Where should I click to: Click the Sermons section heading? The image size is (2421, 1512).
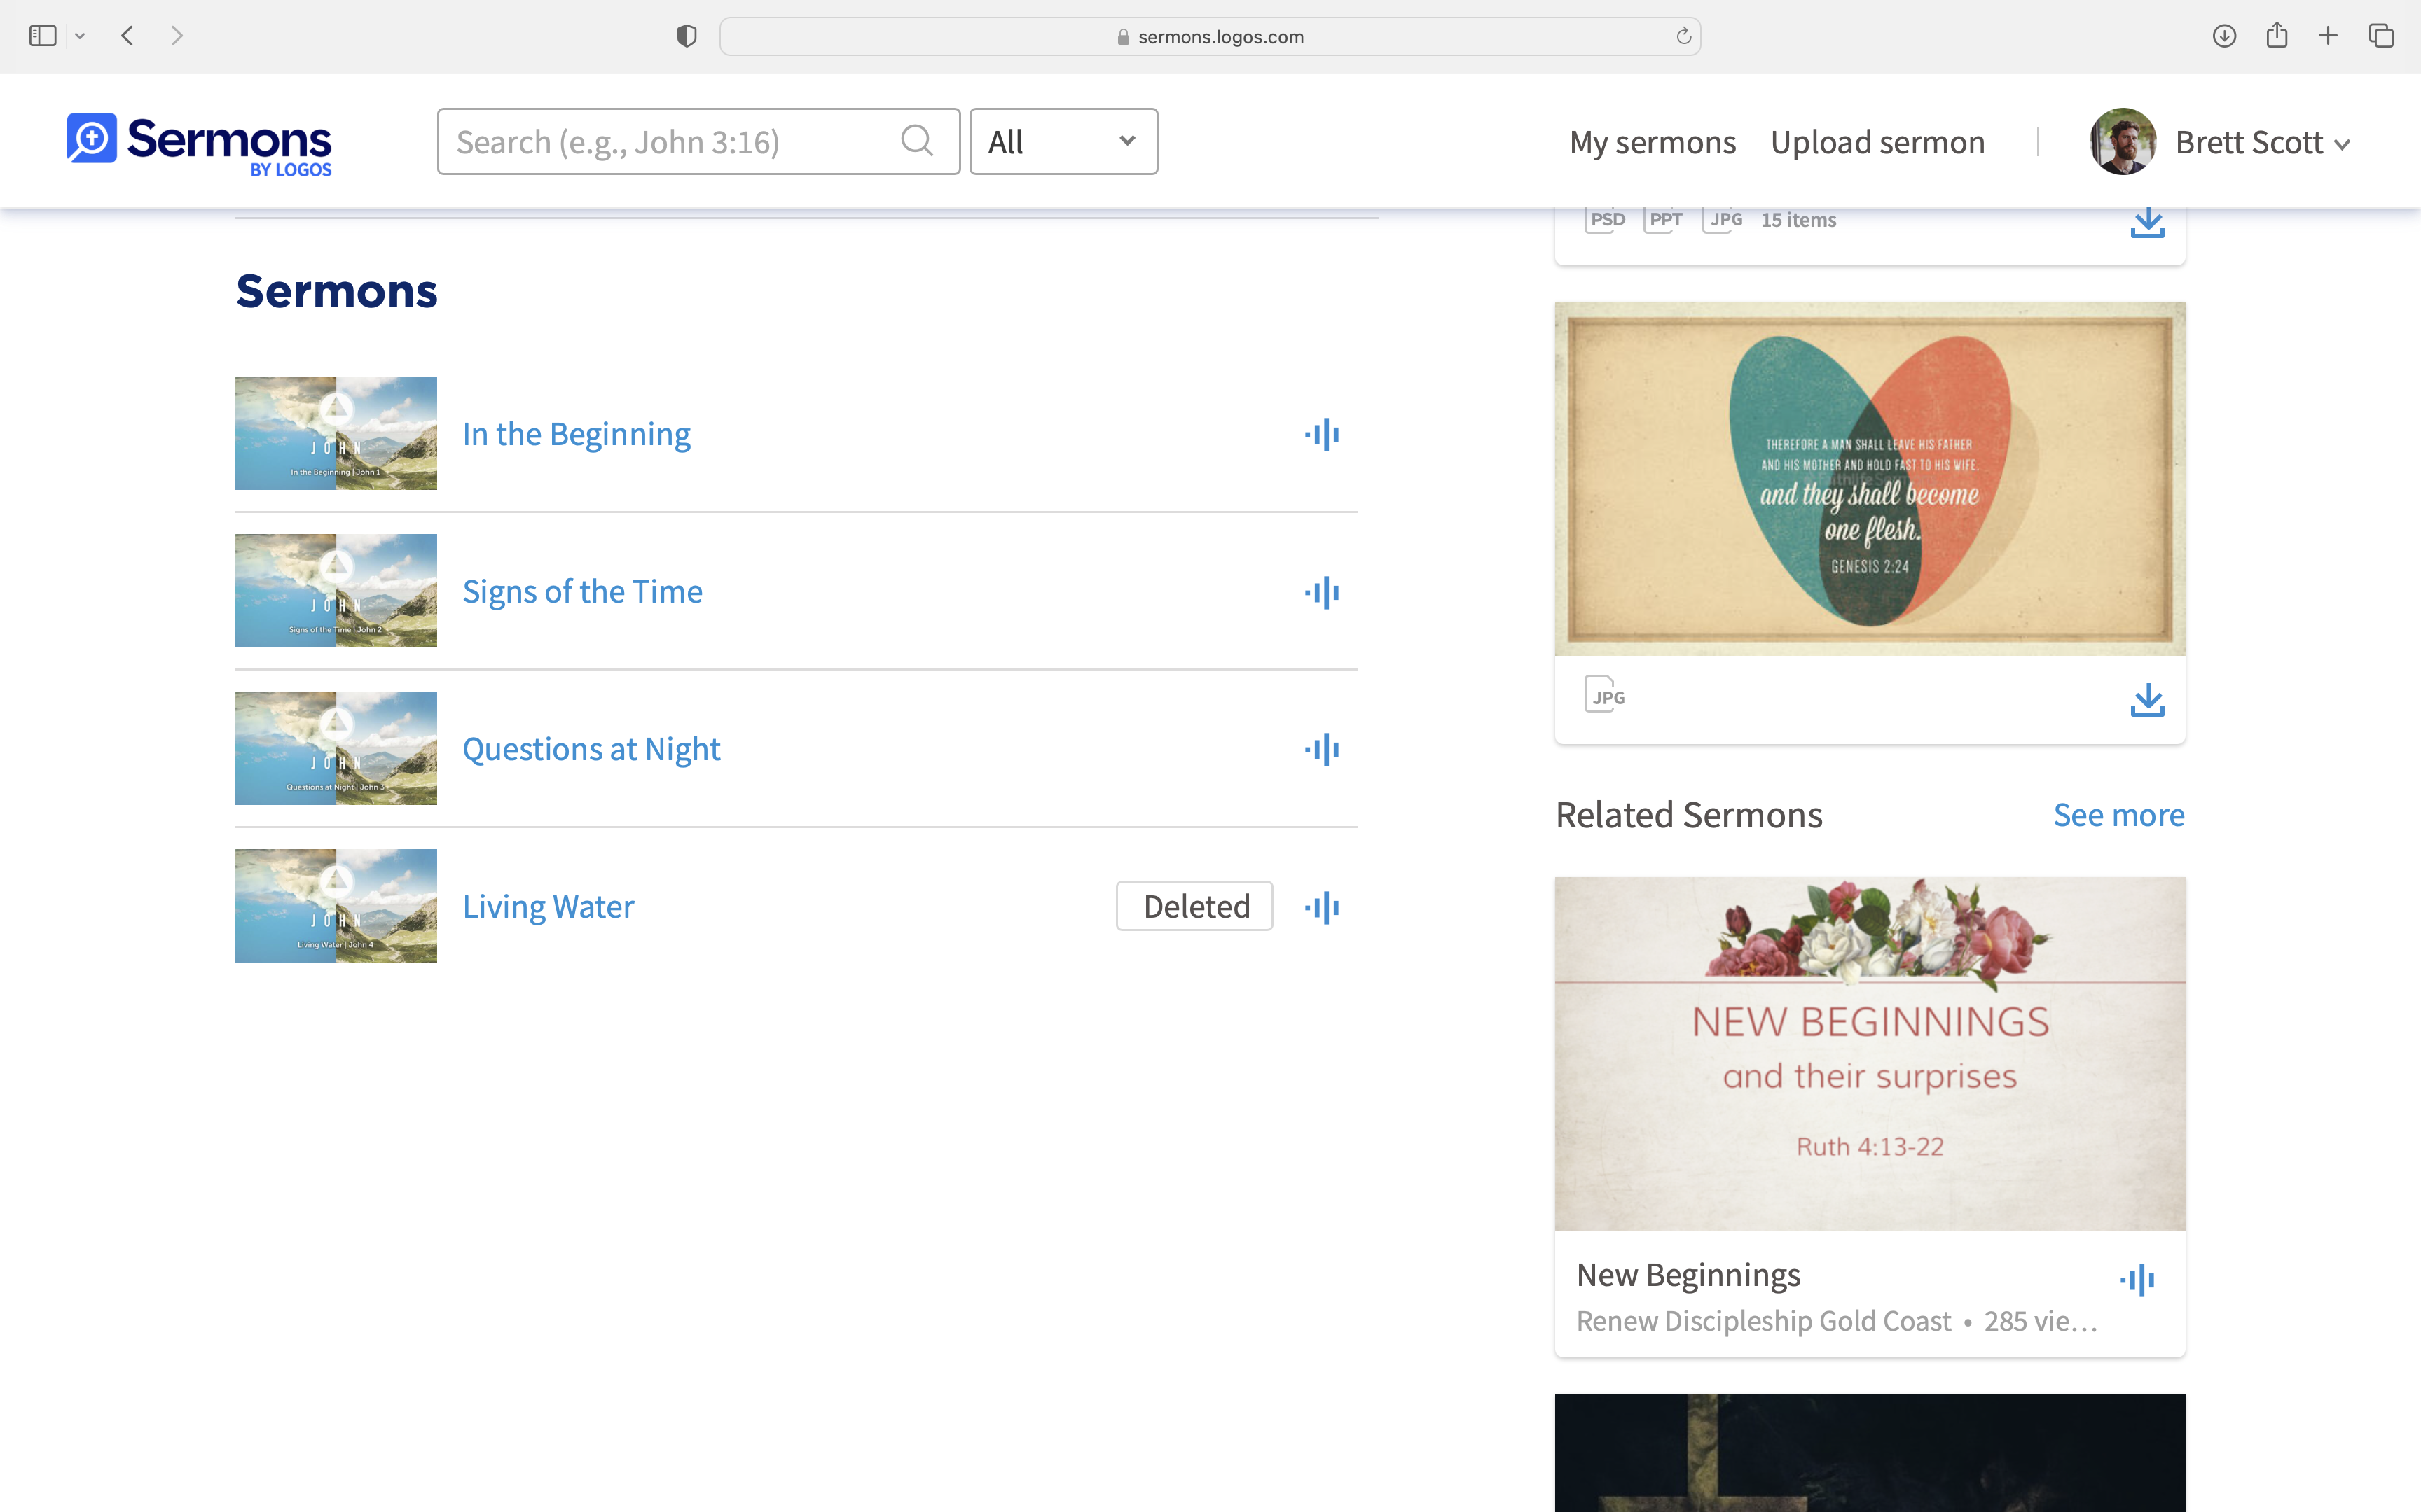336,291
